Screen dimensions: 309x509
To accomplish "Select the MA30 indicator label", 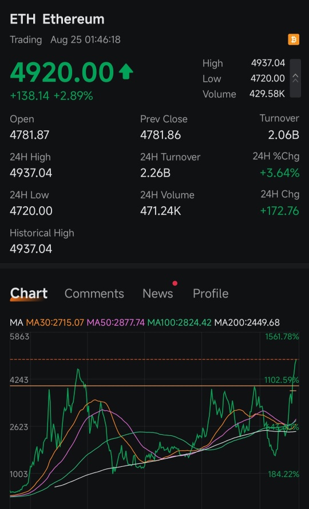I will coord(55,323).
